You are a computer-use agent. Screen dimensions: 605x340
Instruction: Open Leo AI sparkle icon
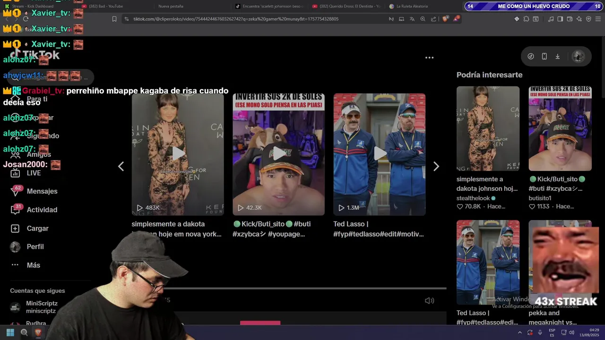click(579, 19)
